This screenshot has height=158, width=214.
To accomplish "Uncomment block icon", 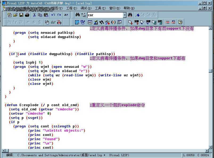I will [x=173, y=22].
